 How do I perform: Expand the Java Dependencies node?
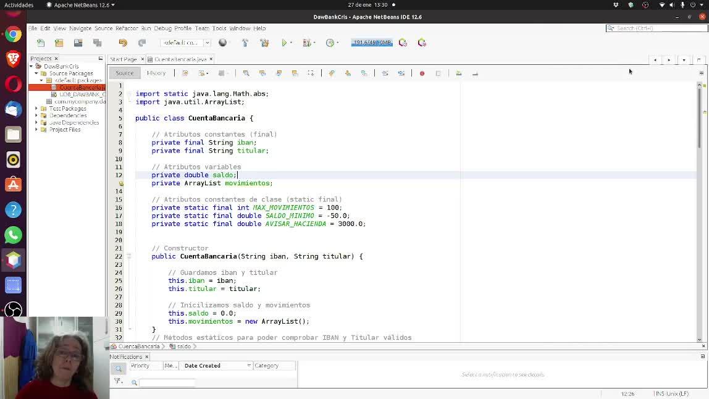(x=36, y=123)
